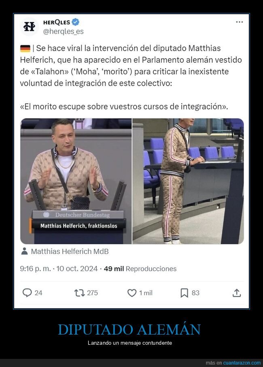Screen dimensions: 263x367
Task: Like the tweet with heart icon
Action: [x=132, y=293]
